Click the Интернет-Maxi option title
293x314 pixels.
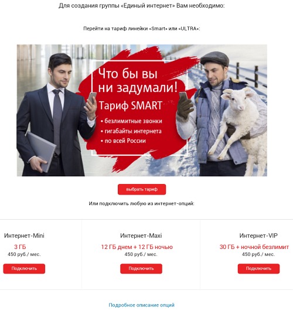click(x=141, y=235)
